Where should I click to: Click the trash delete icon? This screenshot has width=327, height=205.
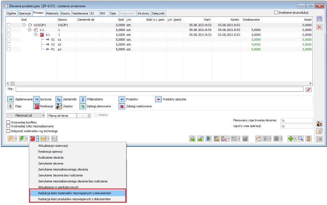click(309, 138)
